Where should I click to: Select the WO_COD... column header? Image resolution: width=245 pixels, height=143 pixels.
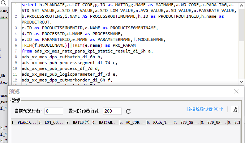[x=133, y=122]
